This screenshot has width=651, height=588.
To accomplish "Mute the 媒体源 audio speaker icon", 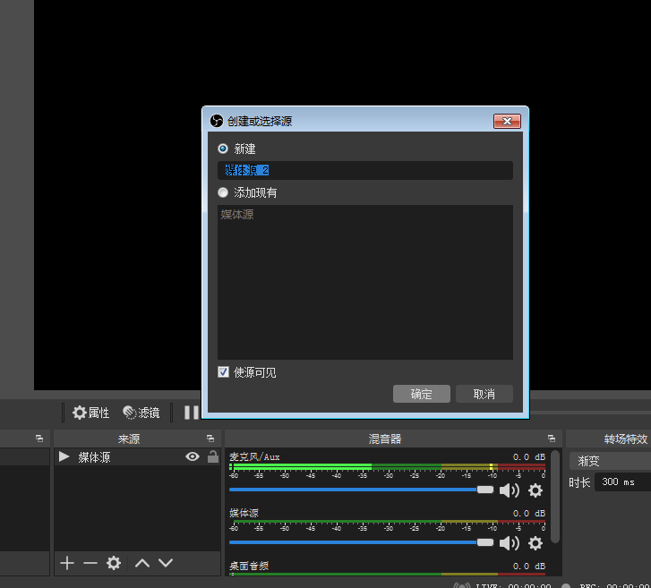I will 509,543.
